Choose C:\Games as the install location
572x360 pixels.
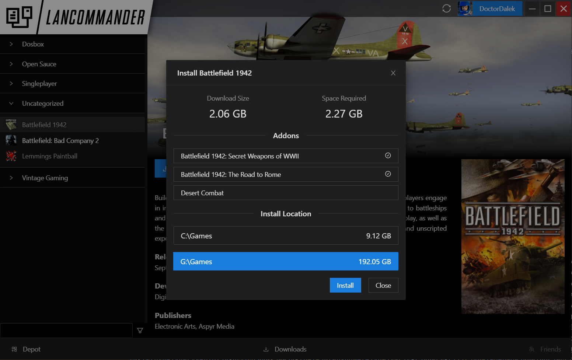click(286, 235)
